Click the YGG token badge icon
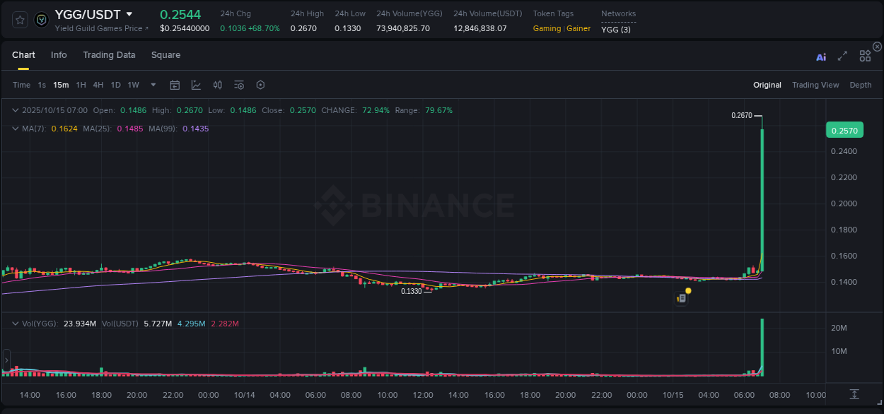Image resolution: width=884 pixels, height=414 pixels. click(41, 19)
